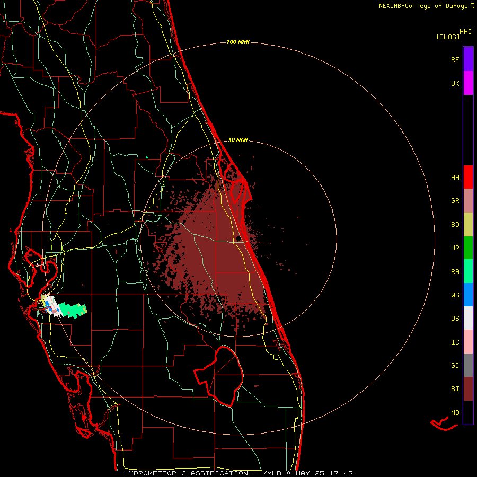Image resolution: width=477 pixels, height=477 pixels.
Task: Click the NEXLAB-College of DuPage credit text
Action: click(426, 6)
